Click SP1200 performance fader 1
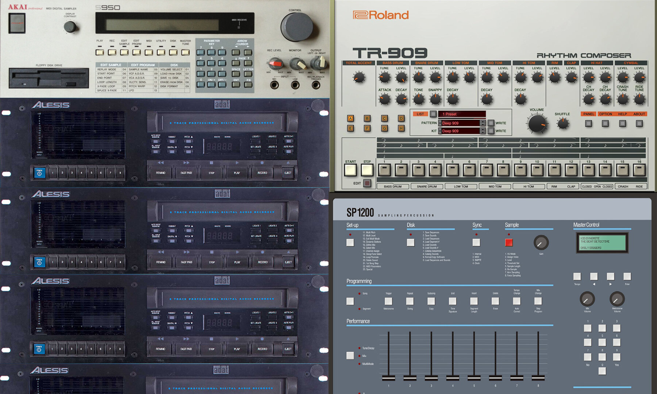This screenshot has height=394, width=657. coord(388,378)
